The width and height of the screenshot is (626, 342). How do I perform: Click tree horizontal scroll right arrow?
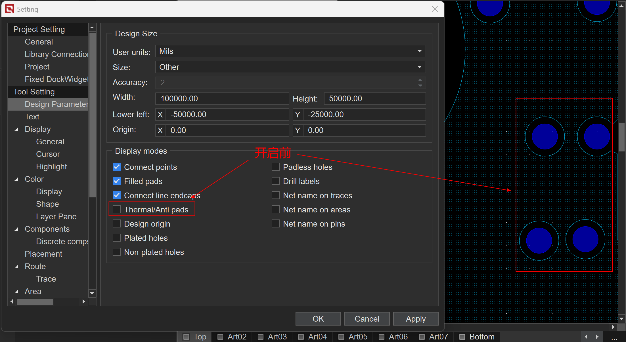click(83, 301)
